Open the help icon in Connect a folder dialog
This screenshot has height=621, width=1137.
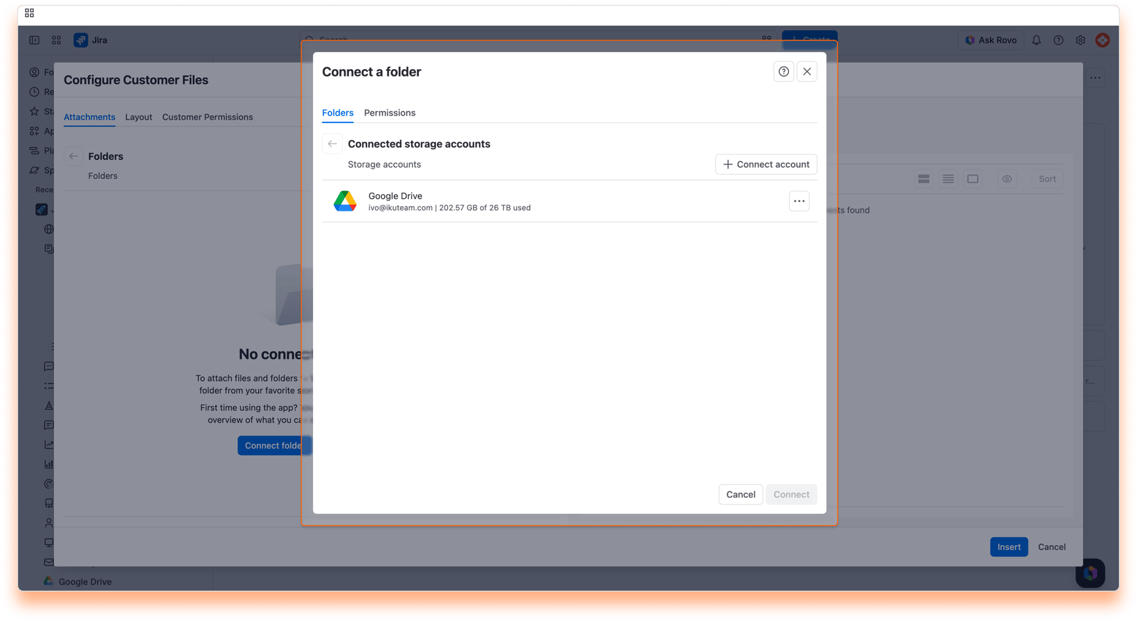(784, 72)
